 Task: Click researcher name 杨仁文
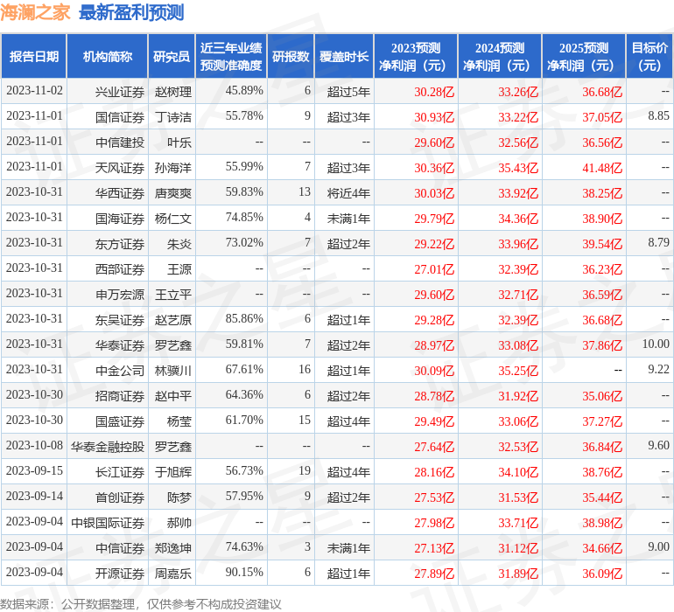(172, 219)
